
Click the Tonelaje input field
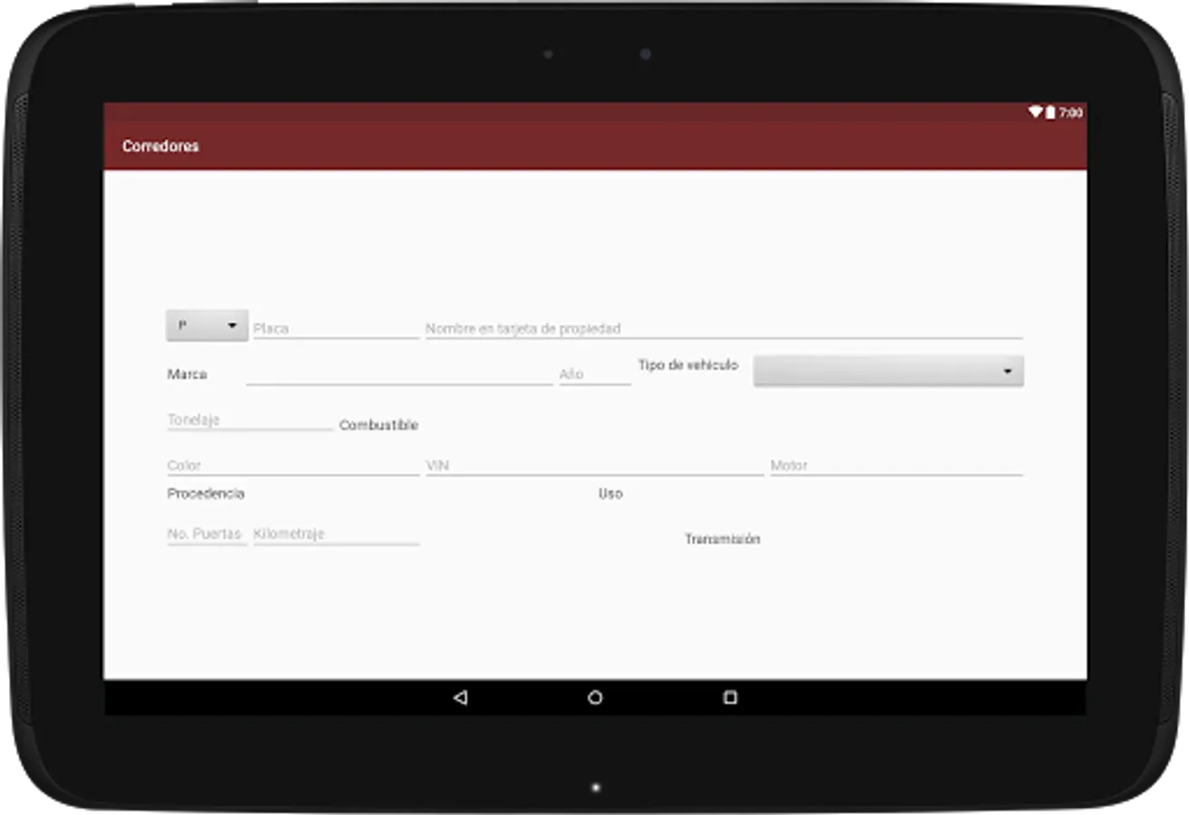click(250, 419)
